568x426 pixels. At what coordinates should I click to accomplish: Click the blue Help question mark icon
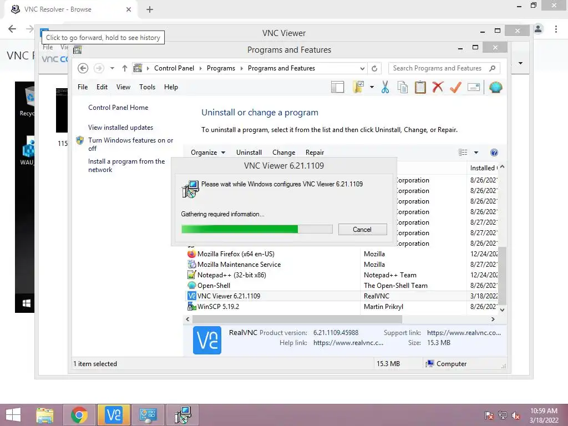(x=494, y=153)
